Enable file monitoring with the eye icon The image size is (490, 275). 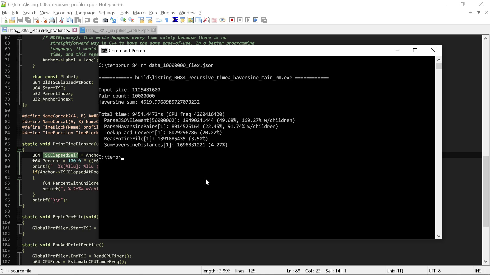222,20
